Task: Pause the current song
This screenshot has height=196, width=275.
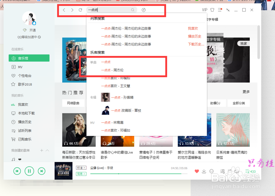Action: (29, 171)
